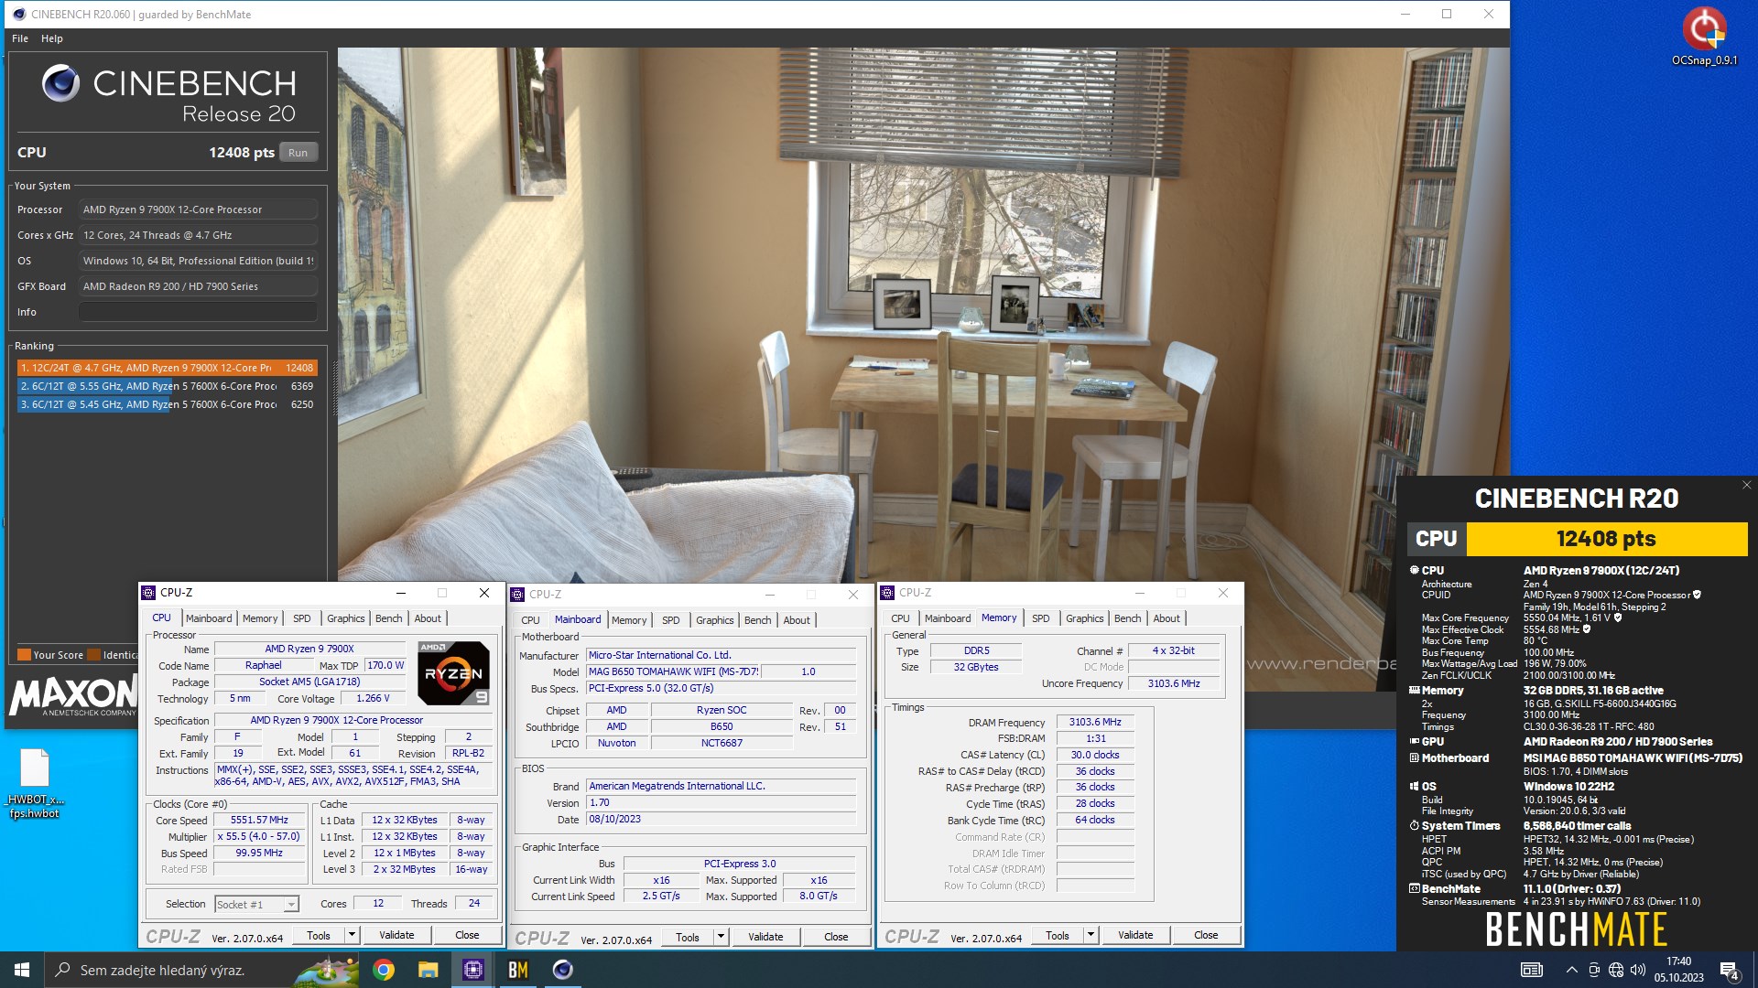Click the motherboard model MAG B650 TOMAHAWK field
The width and height of the screenshot is (1758, 988).
[673, 671]
